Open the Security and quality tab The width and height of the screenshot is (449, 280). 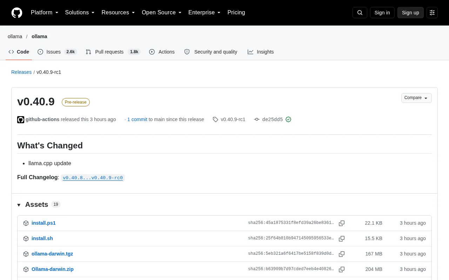pos(211,52)
